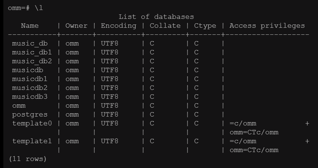Click the musicdb1 database name
The height and width of the screenshot is (168, 318).
[30, 79]
